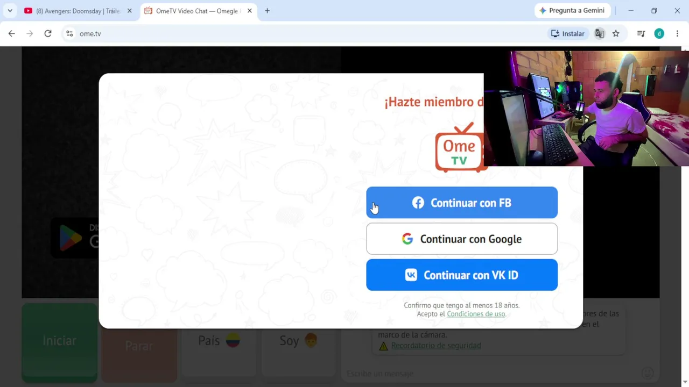The height and width of the screenshot is (387, 689).
Task: Open the Chrome profile avatar
Action: 659,33
